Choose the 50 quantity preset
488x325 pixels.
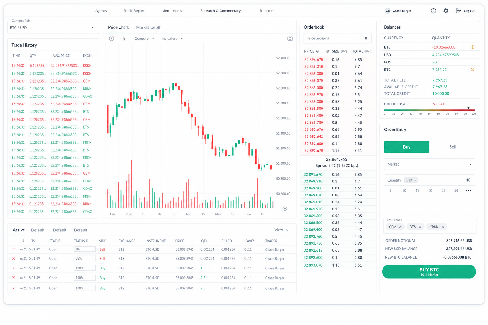pyautogui.click(x=456, y=191)
